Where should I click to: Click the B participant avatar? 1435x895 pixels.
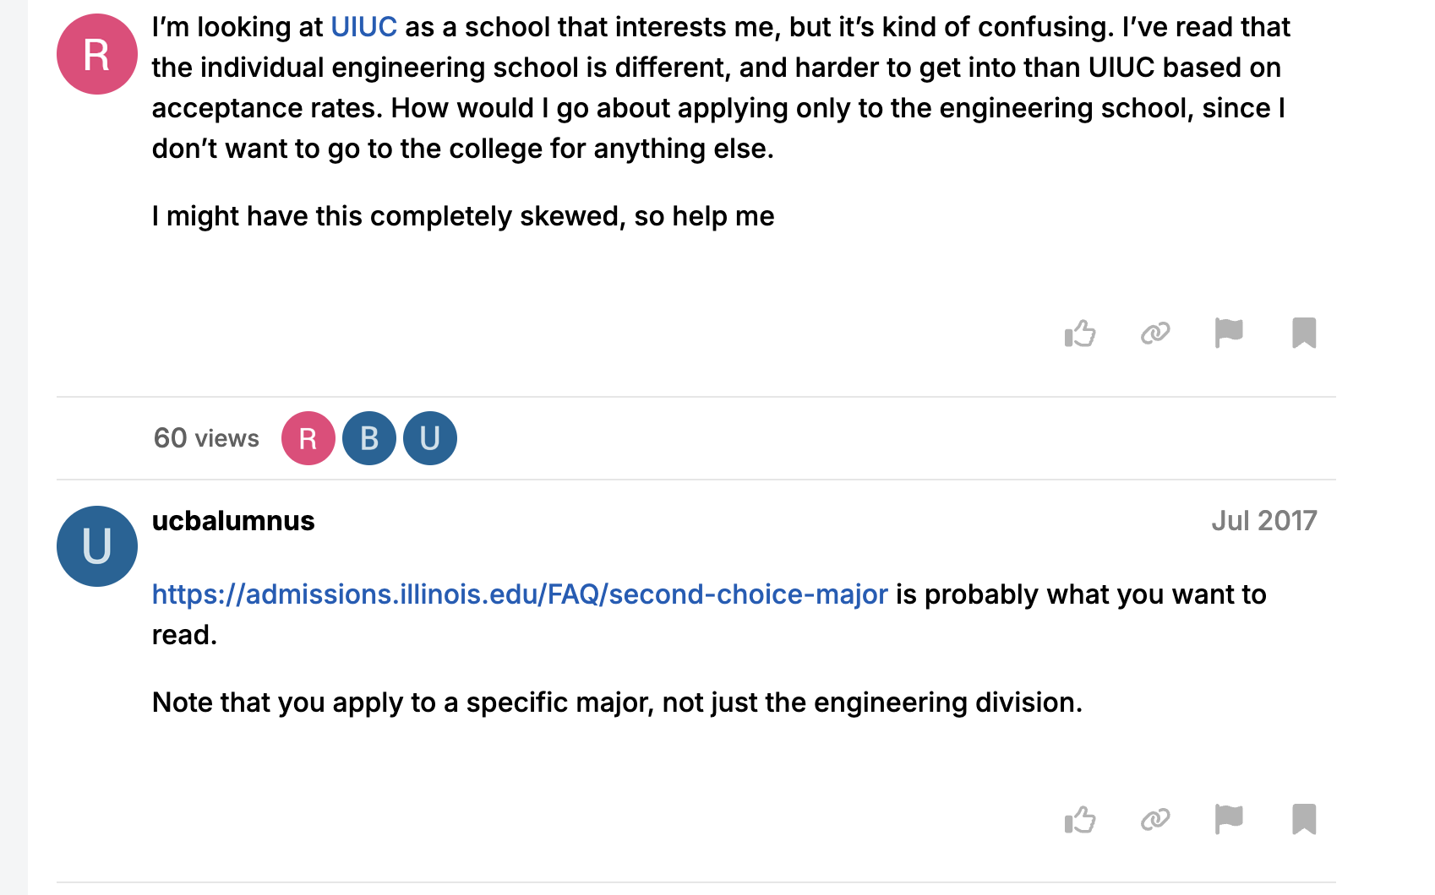369,438
